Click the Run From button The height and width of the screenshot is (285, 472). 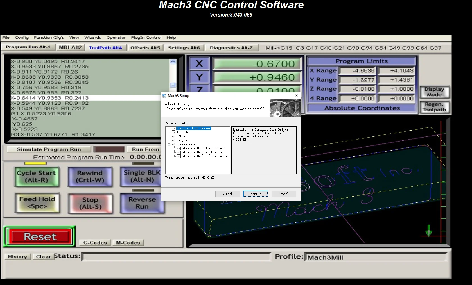(143, 149)
